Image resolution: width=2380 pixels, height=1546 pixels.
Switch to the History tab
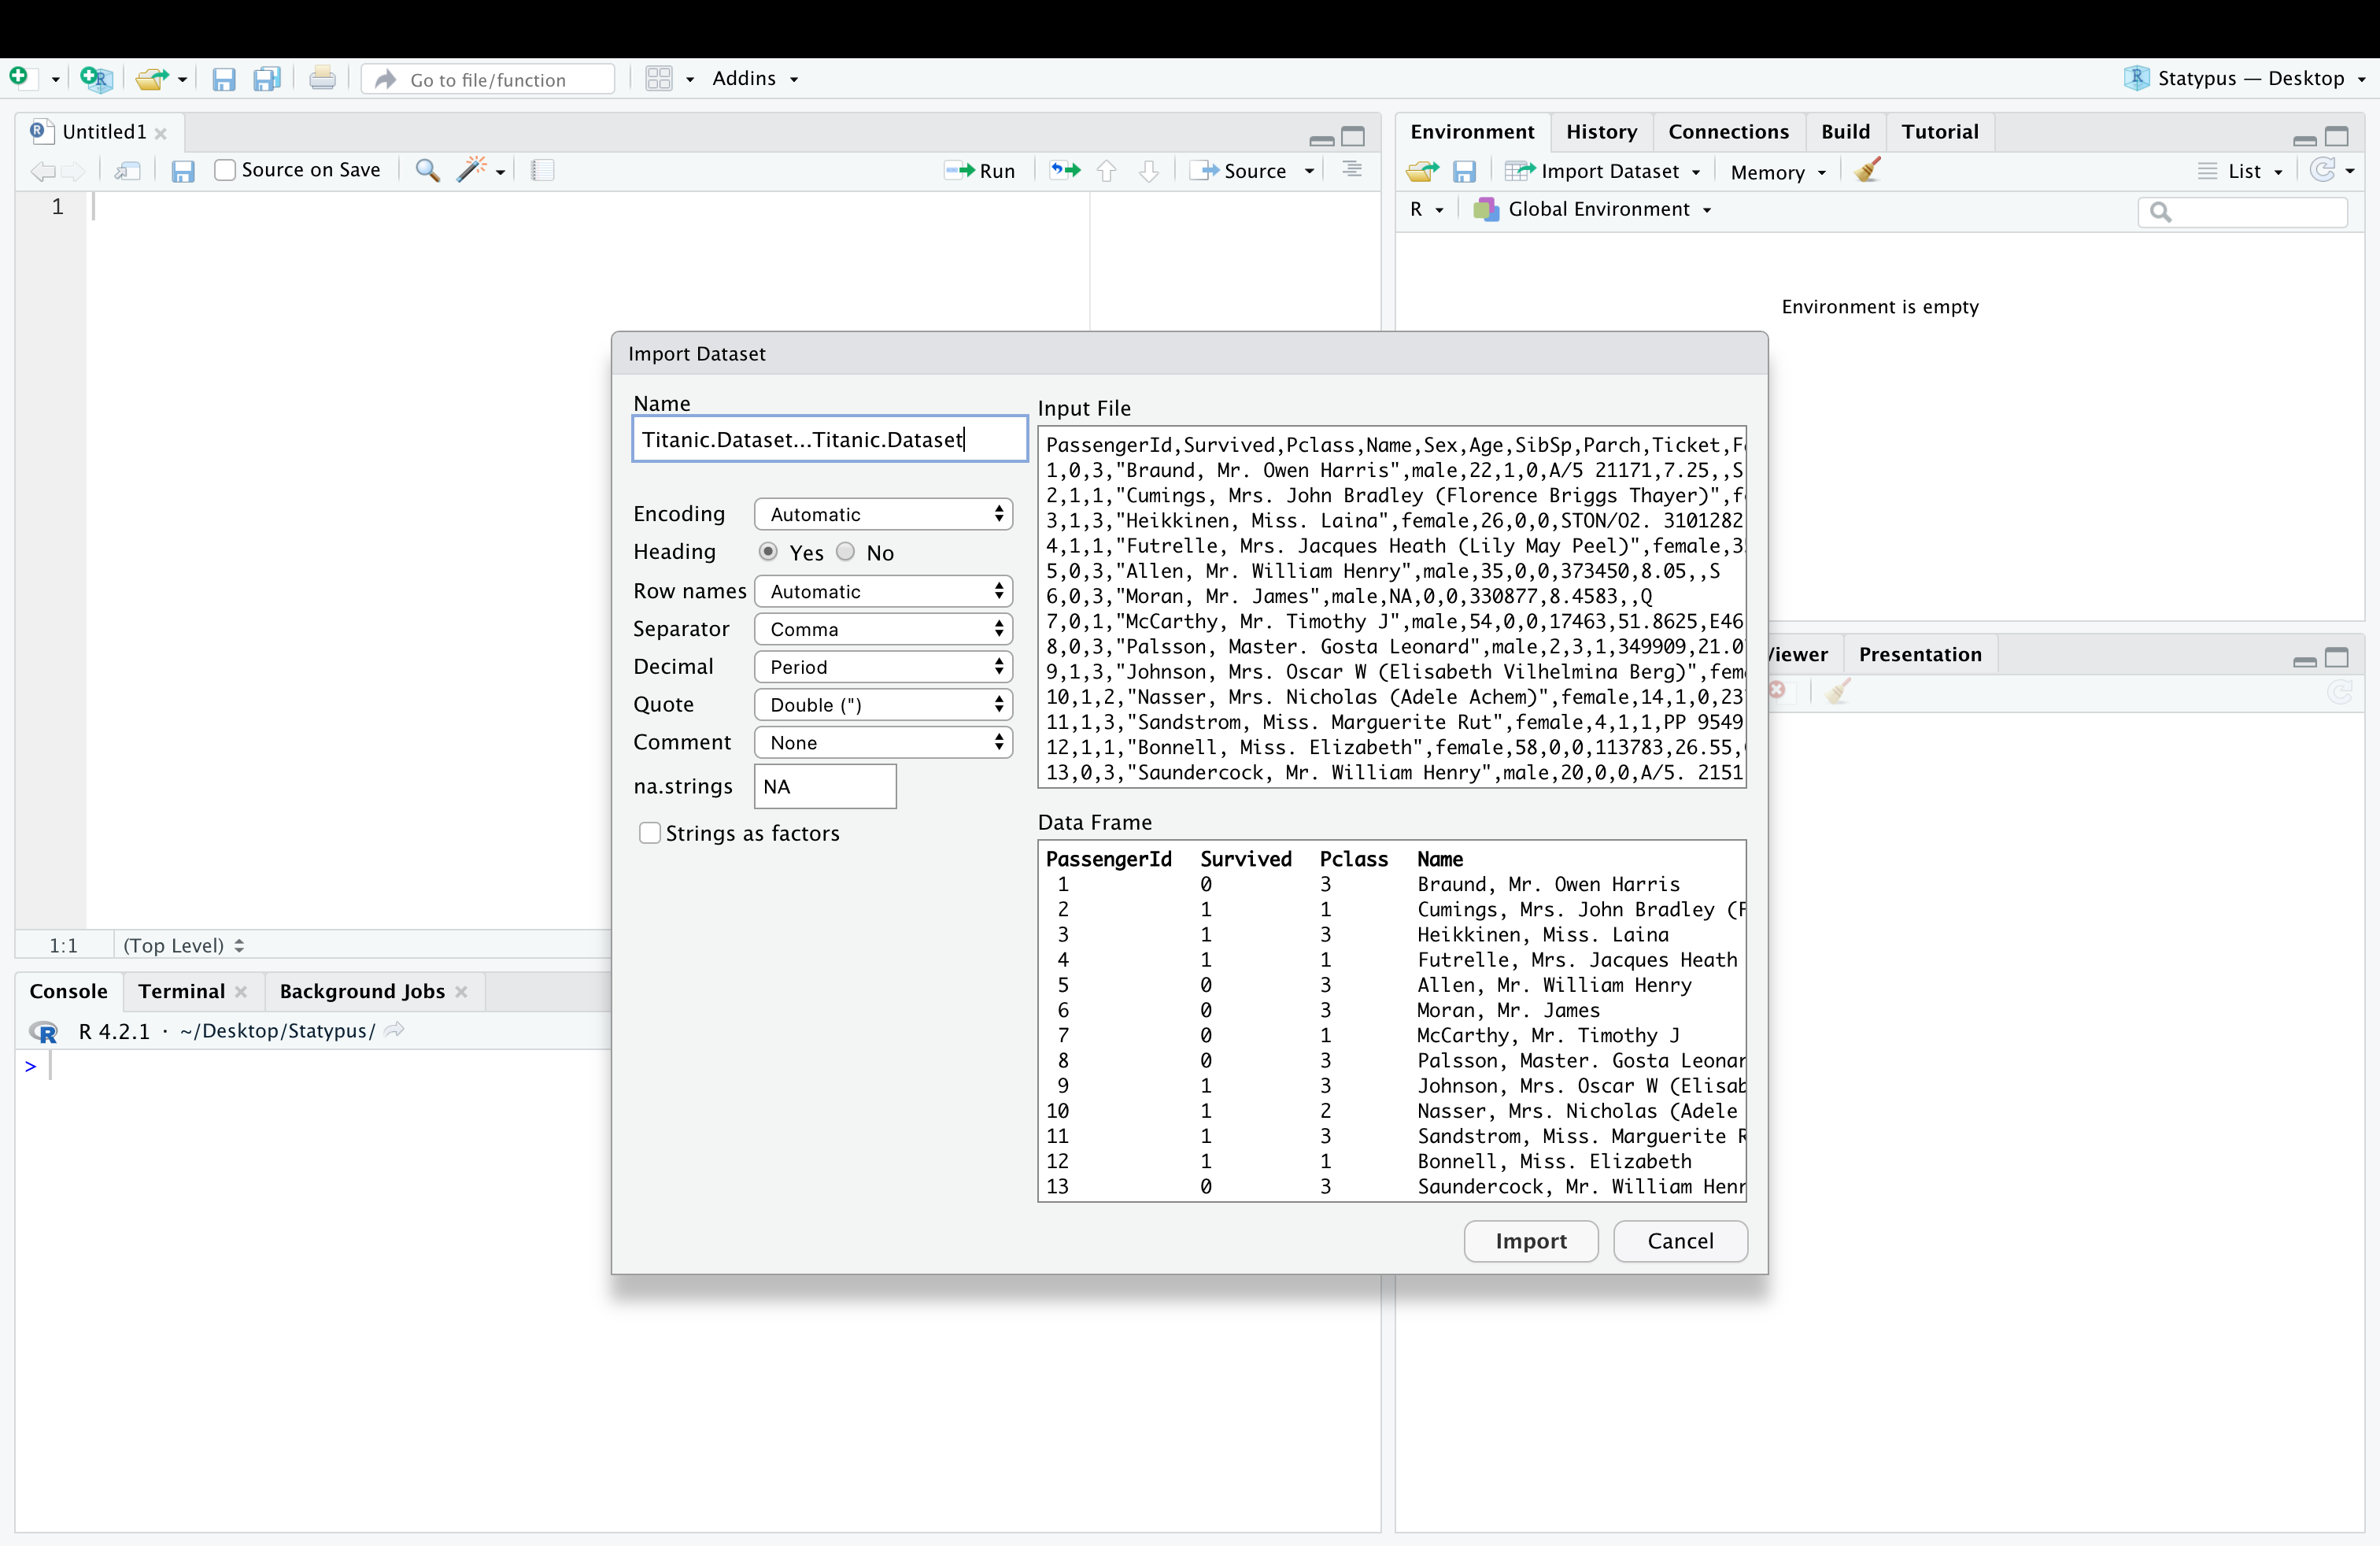[x=1601, y=132]
